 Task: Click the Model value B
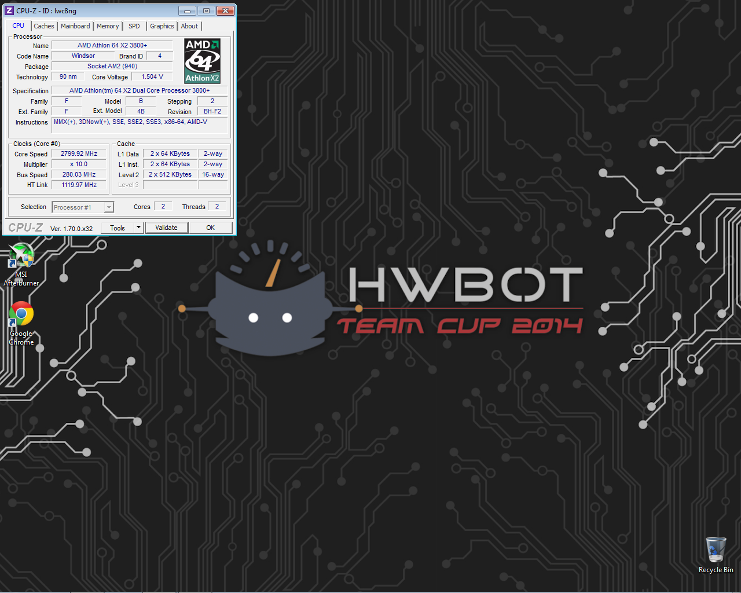click(x=141, y=101)
